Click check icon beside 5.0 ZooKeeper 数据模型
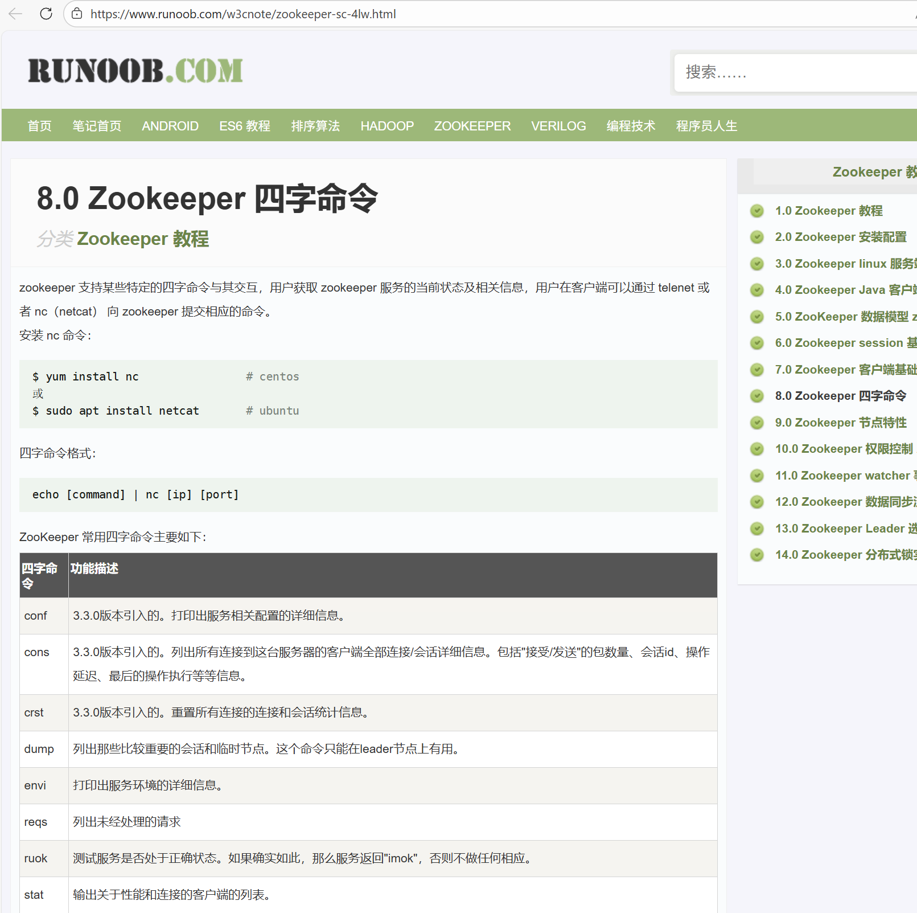 pos(757,317)
